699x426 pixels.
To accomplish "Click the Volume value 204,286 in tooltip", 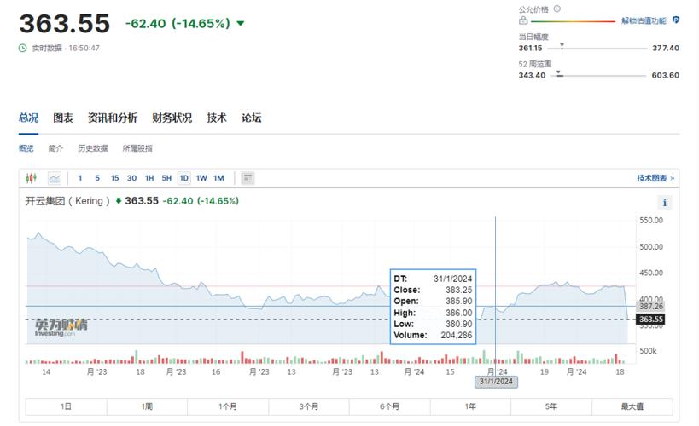I will (456, 335).
